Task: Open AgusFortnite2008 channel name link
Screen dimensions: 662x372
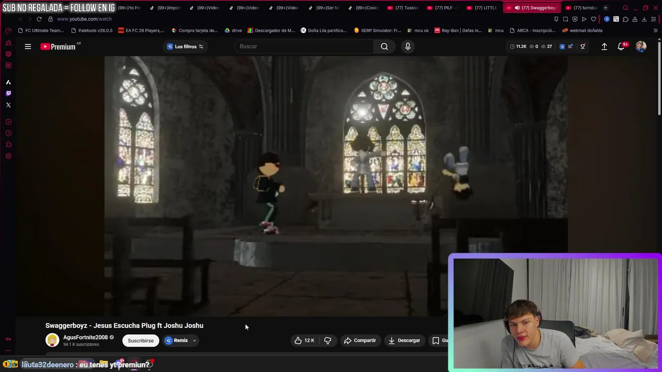Action: [x=85, y=337]
